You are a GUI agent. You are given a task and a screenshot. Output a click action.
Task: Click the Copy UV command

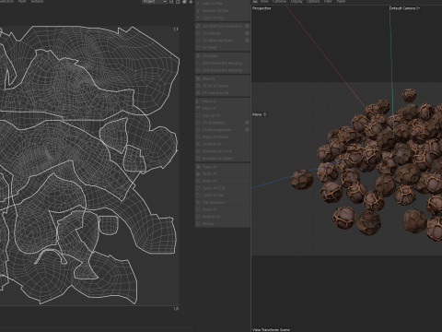pos(222,167)
